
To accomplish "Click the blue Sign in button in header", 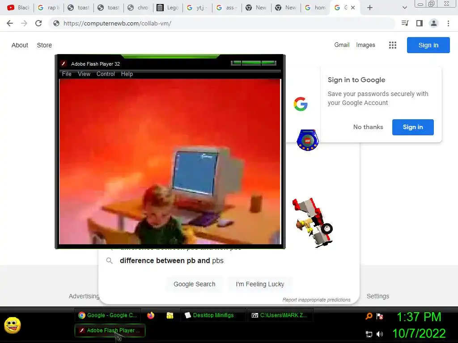I will (428, 45).
